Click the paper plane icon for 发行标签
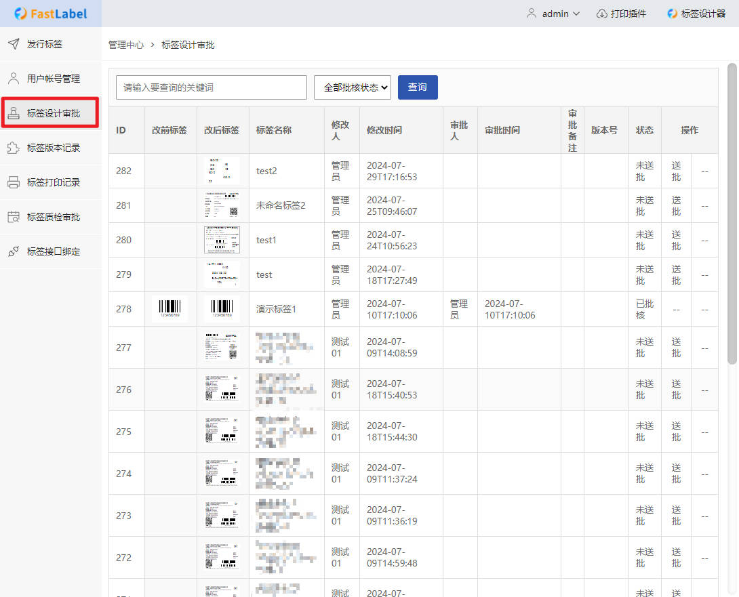Viewport: 739px width, 597px height. pos(14,44)
